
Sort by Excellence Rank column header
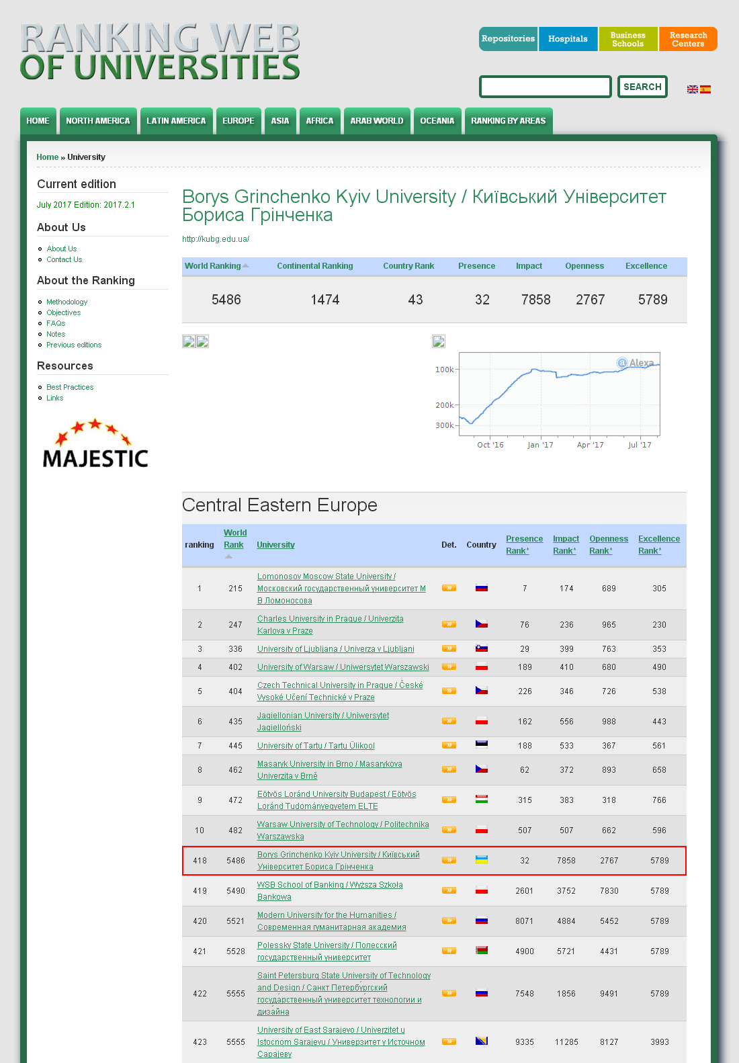click(x=658, y=544)
